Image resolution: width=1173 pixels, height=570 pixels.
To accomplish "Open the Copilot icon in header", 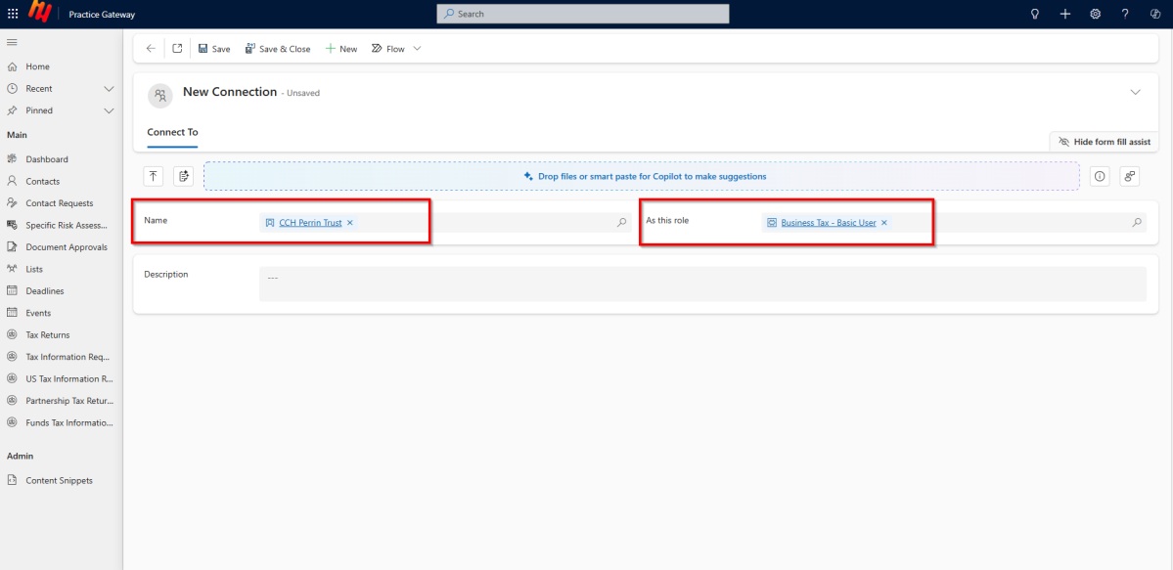I will point(1155,14).
